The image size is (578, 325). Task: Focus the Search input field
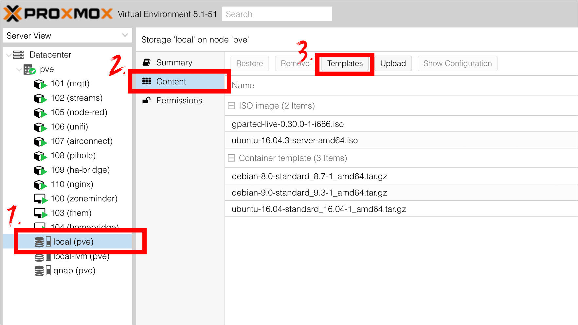coord(277,14)
